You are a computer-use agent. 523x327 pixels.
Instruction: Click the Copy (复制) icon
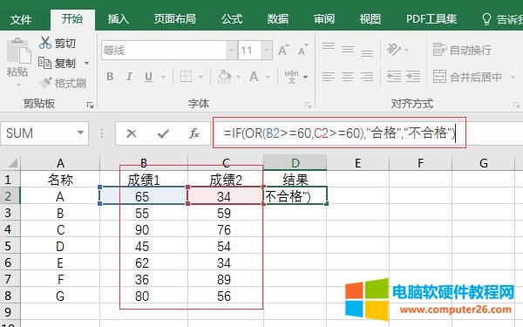[44, 63]
